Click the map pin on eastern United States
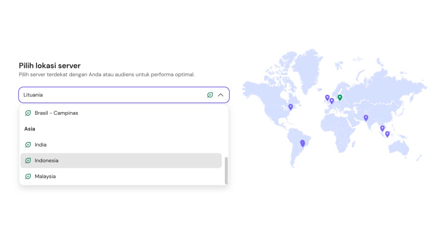Image resolution: width=436 pixels, height=237 pixels. [x=290, y=107]
